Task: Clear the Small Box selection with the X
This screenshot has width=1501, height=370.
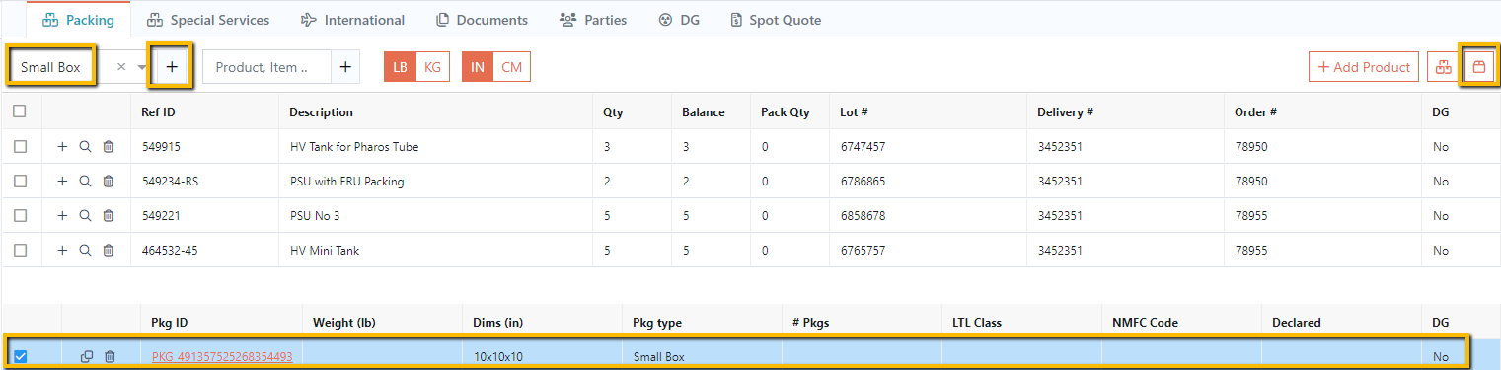Action: (121, 67)
